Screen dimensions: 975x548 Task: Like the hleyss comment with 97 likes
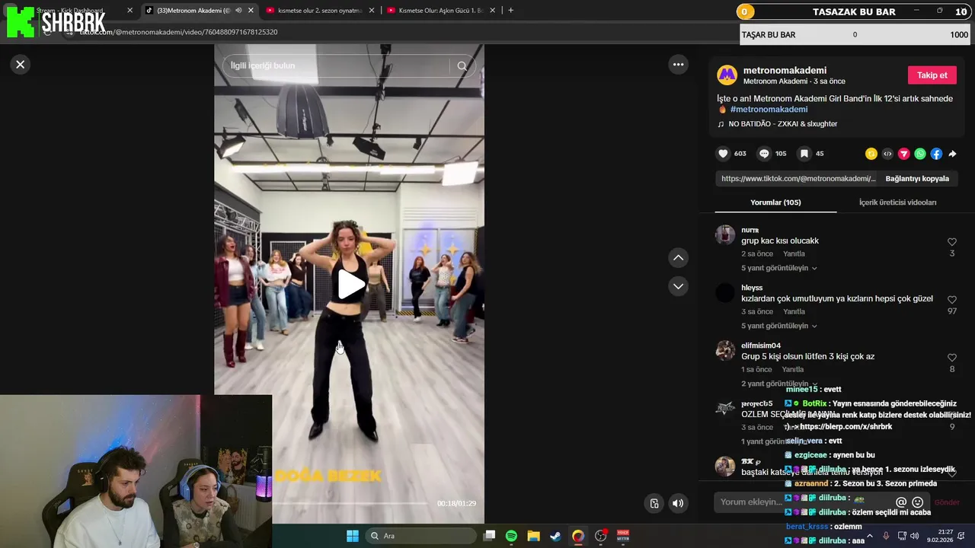tap(951, 300)
